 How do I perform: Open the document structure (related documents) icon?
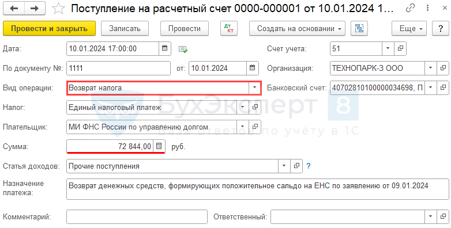point(359,28)
